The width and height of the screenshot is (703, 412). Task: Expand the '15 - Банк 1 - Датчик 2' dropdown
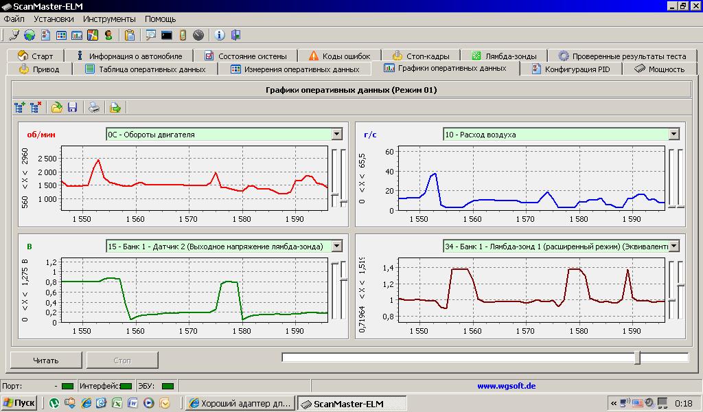[336, 246]
